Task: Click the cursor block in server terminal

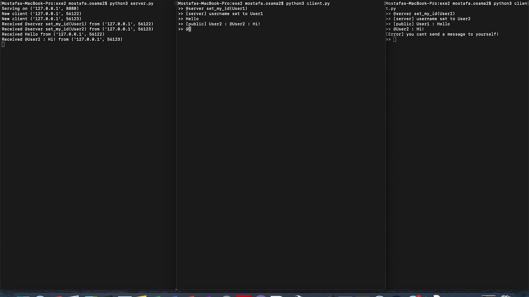Action: click(x=3, y=45)
